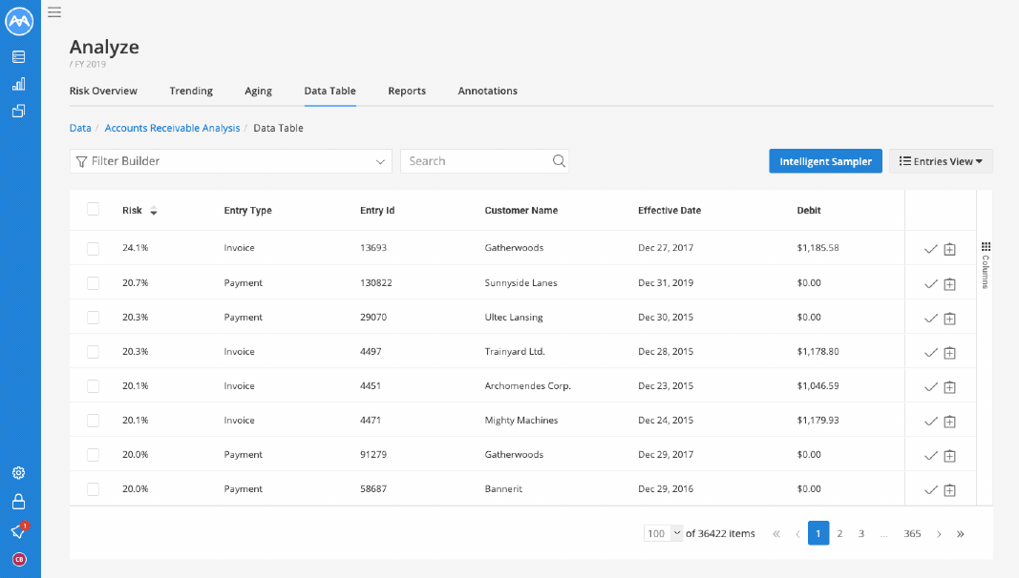Click checkmark icon for entry 4497
This screenshot has width=1019, height=578.
930,353
